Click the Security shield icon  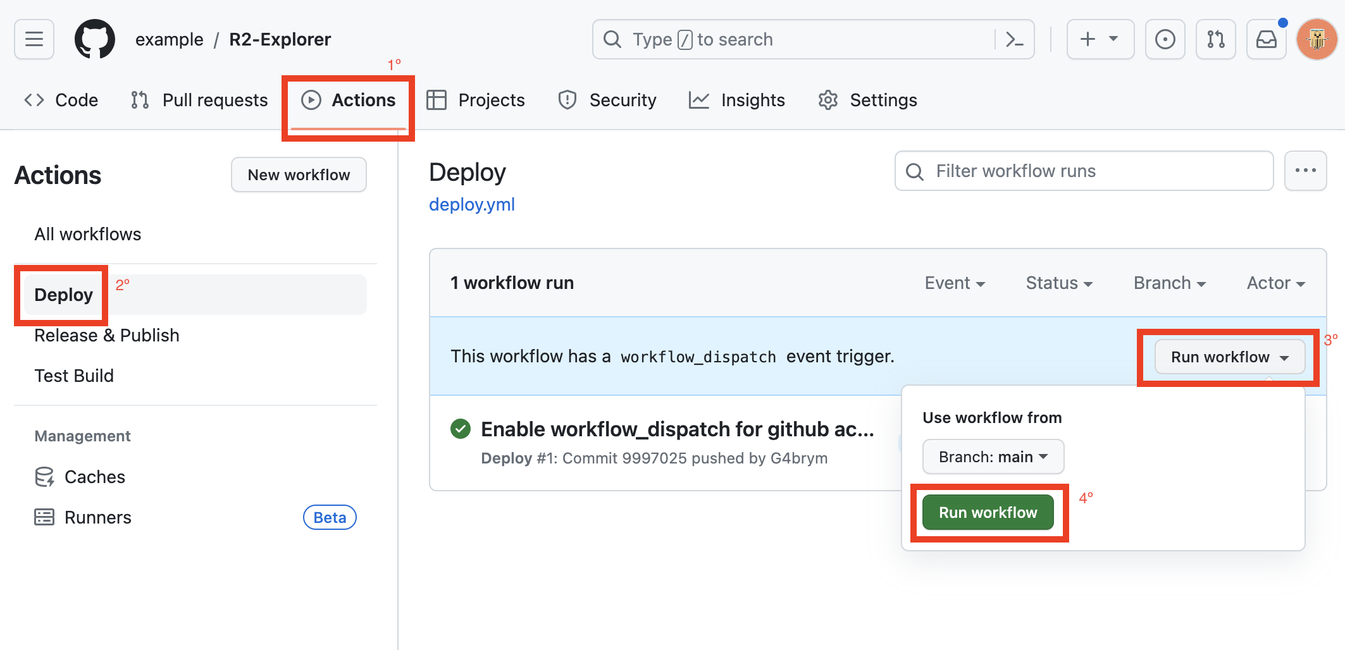tap(567, 100)
